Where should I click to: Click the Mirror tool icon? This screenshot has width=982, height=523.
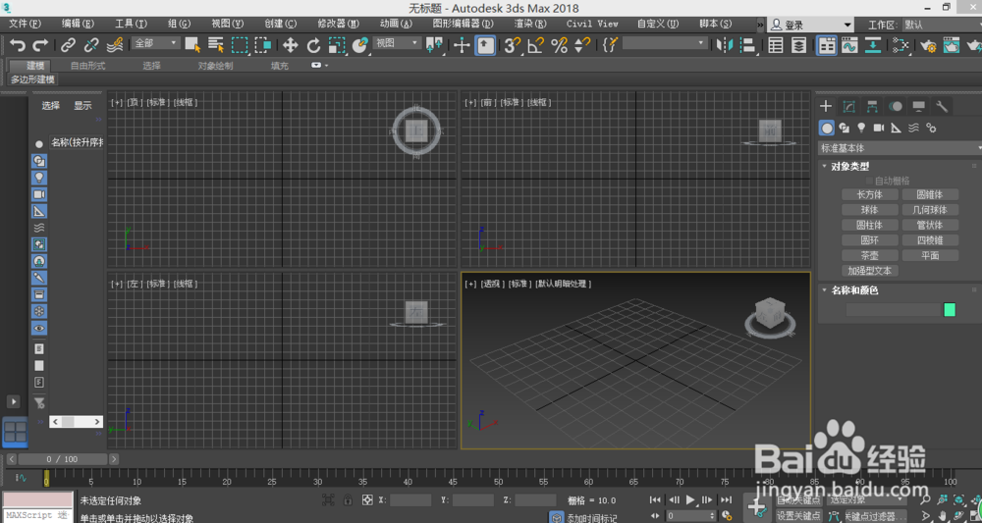tap(725, 45)
